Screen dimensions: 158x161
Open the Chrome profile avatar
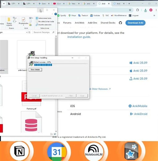(151, 10)
